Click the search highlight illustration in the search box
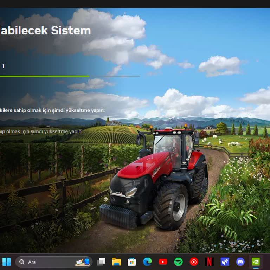Viewport: 270px width, 270px height. coord(82,262)
